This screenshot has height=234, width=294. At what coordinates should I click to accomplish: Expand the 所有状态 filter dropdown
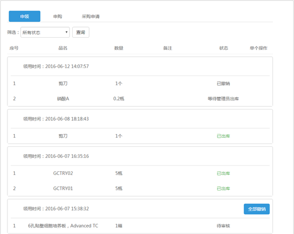pyautogui.click(x=45, y=32)
